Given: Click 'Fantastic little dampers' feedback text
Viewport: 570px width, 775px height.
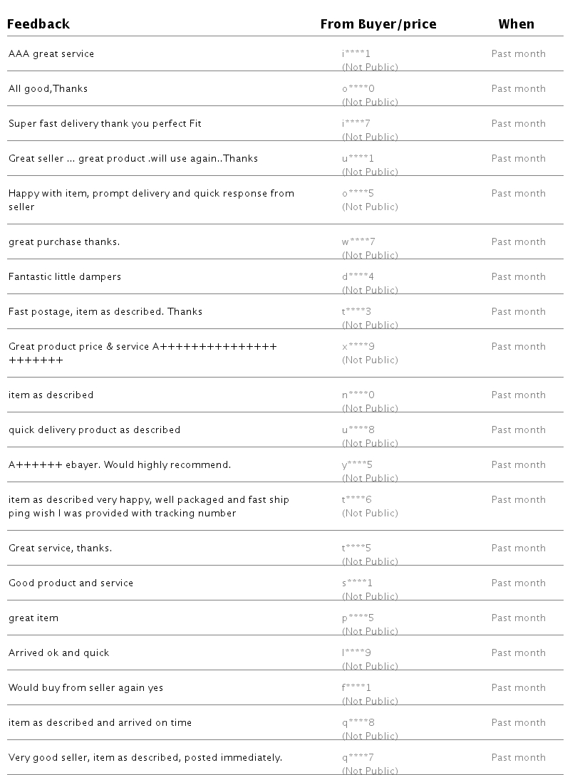Looking at the screenshot, I should (x=65, y=277).
